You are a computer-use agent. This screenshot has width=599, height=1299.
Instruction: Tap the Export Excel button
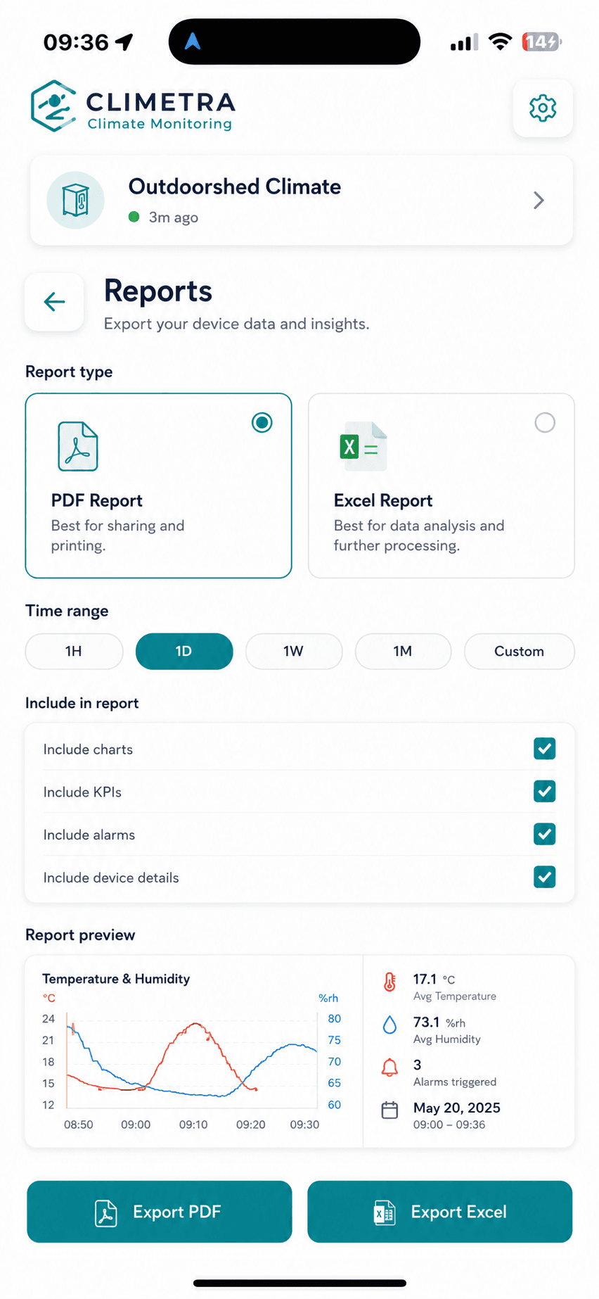click(x=440, y=1212)
